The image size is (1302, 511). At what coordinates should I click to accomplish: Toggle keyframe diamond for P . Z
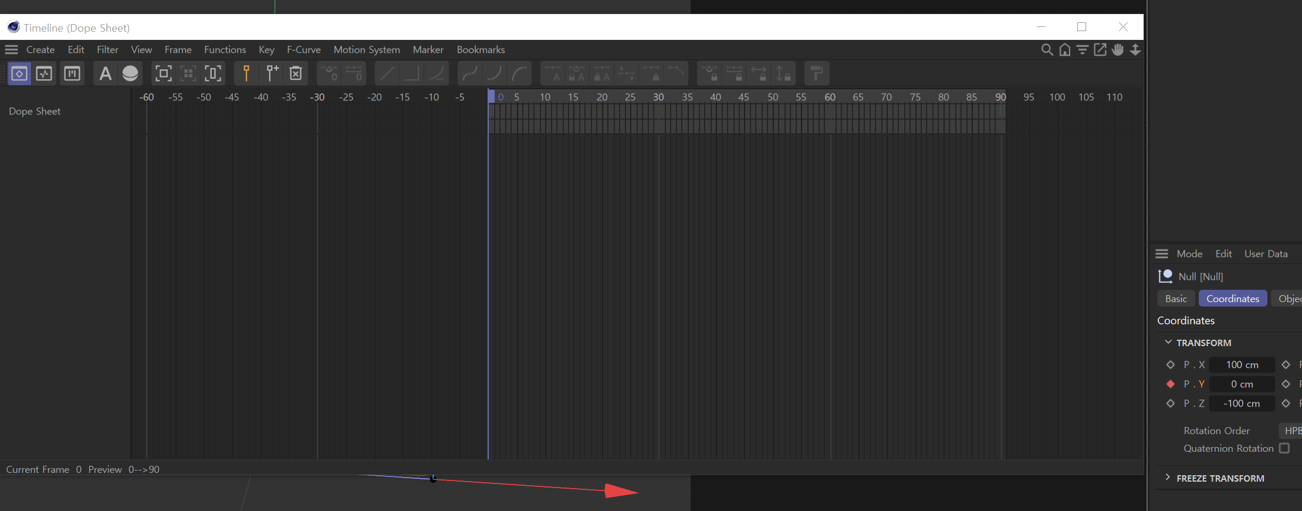pos(1171,404)
